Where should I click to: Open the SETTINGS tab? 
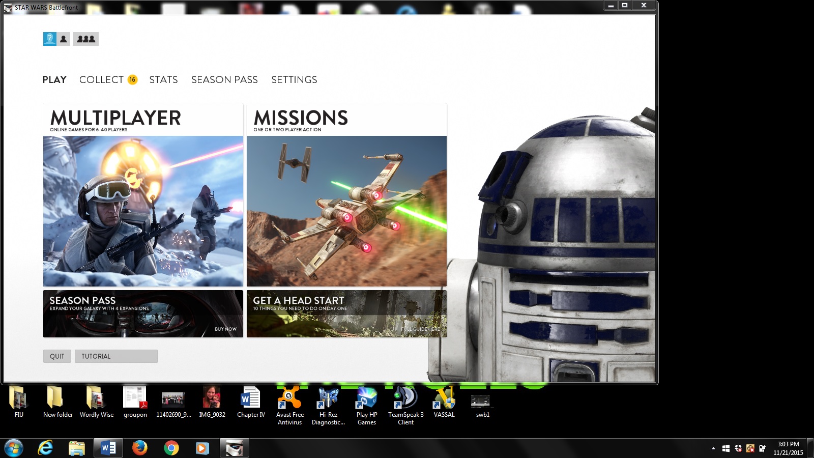click(x=294, y=79)
